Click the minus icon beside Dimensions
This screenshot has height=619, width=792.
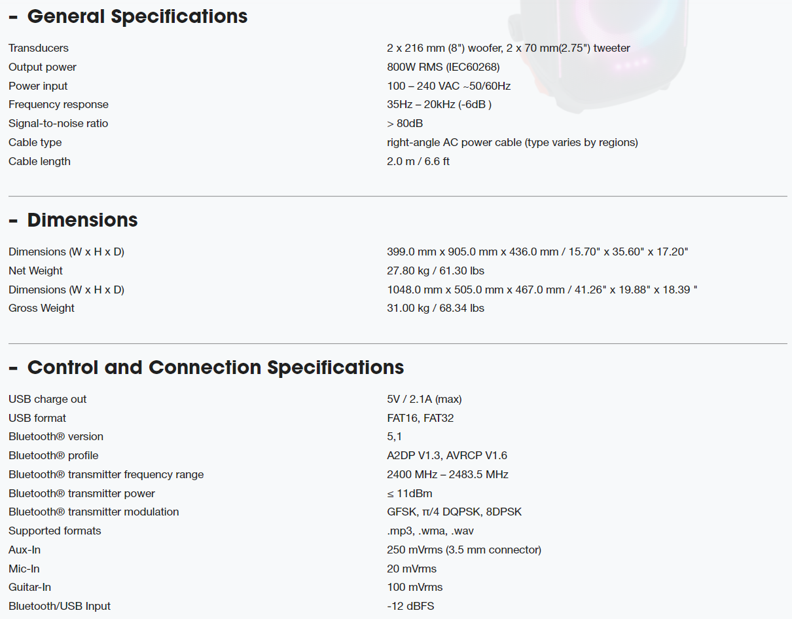pos(13,221)
